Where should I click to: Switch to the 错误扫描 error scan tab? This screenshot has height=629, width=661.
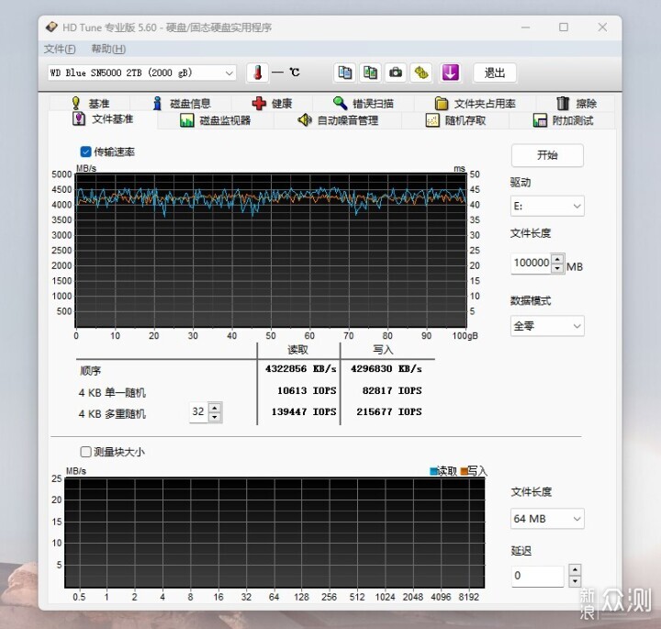pos(364,103)
